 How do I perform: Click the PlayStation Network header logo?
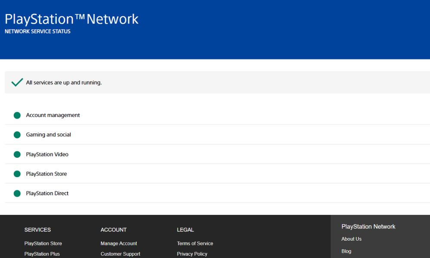[71, 18]
